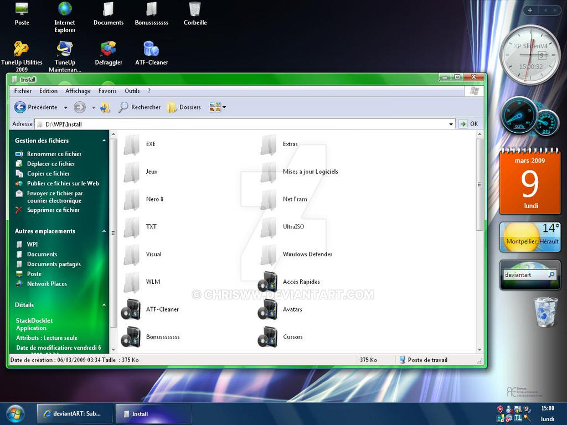567x425 pixels.
Task: Open the Defraggler desktop shortcut
Action: click(109, 53)
